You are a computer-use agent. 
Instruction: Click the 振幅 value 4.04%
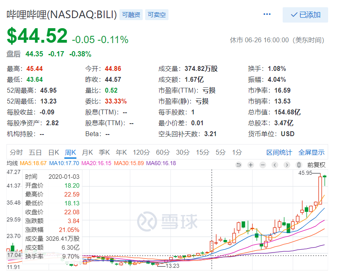(x=277, y=80)
